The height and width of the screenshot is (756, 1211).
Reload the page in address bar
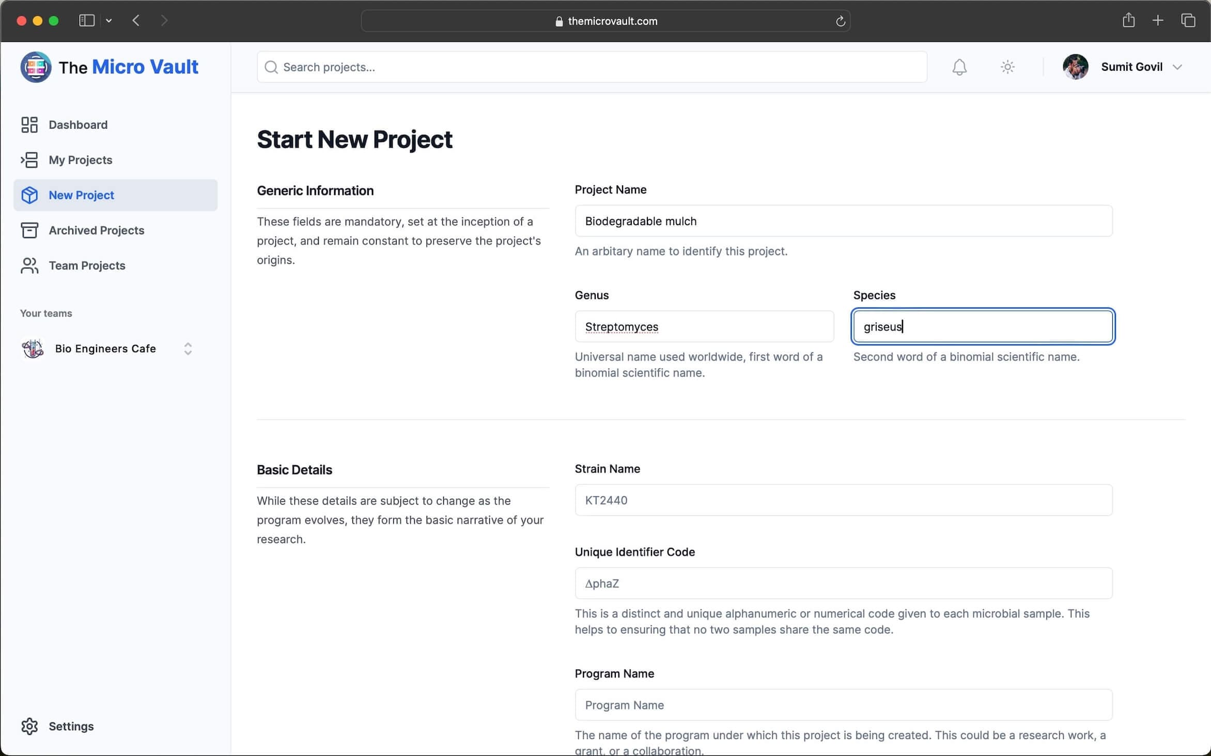point(840,21)
